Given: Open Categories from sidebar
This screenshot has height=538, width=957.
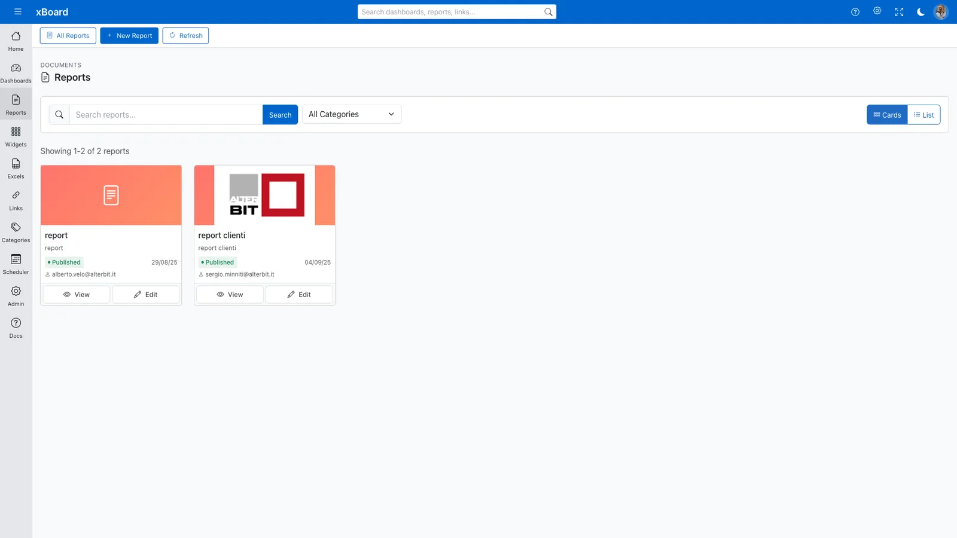Looking at the screenshot, I should 16,233.
